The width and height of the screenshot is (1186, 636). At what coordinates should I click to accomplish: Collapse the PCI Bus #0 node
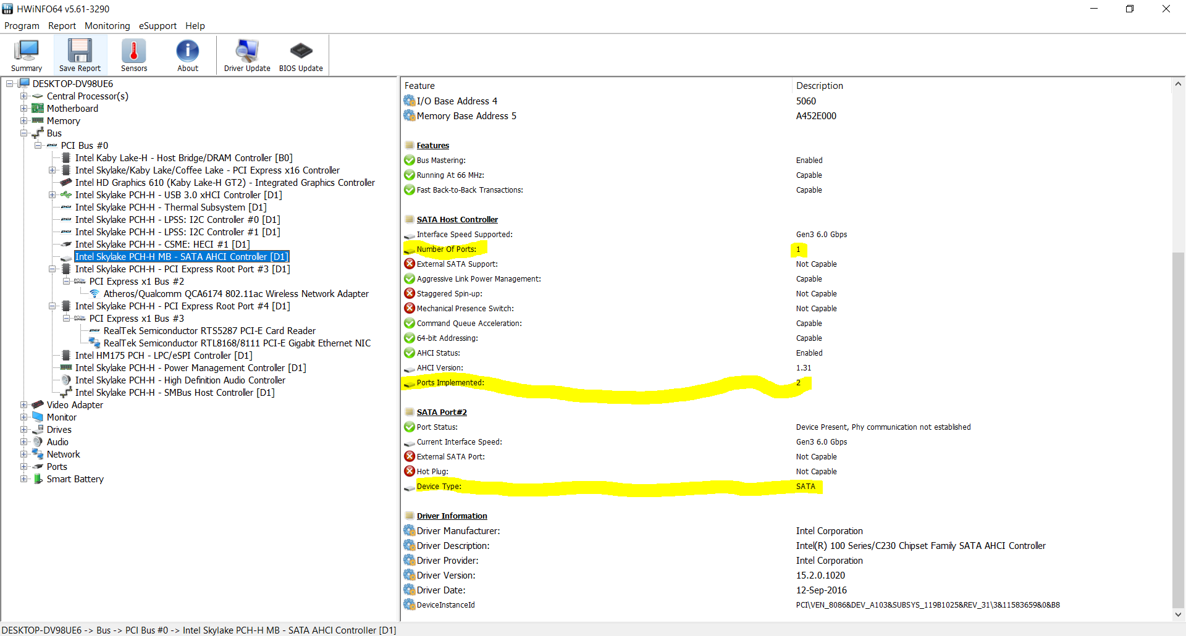pos(38,146)
